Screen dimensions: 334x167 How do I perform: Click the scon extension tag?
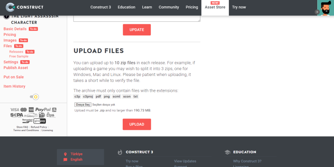127,96
